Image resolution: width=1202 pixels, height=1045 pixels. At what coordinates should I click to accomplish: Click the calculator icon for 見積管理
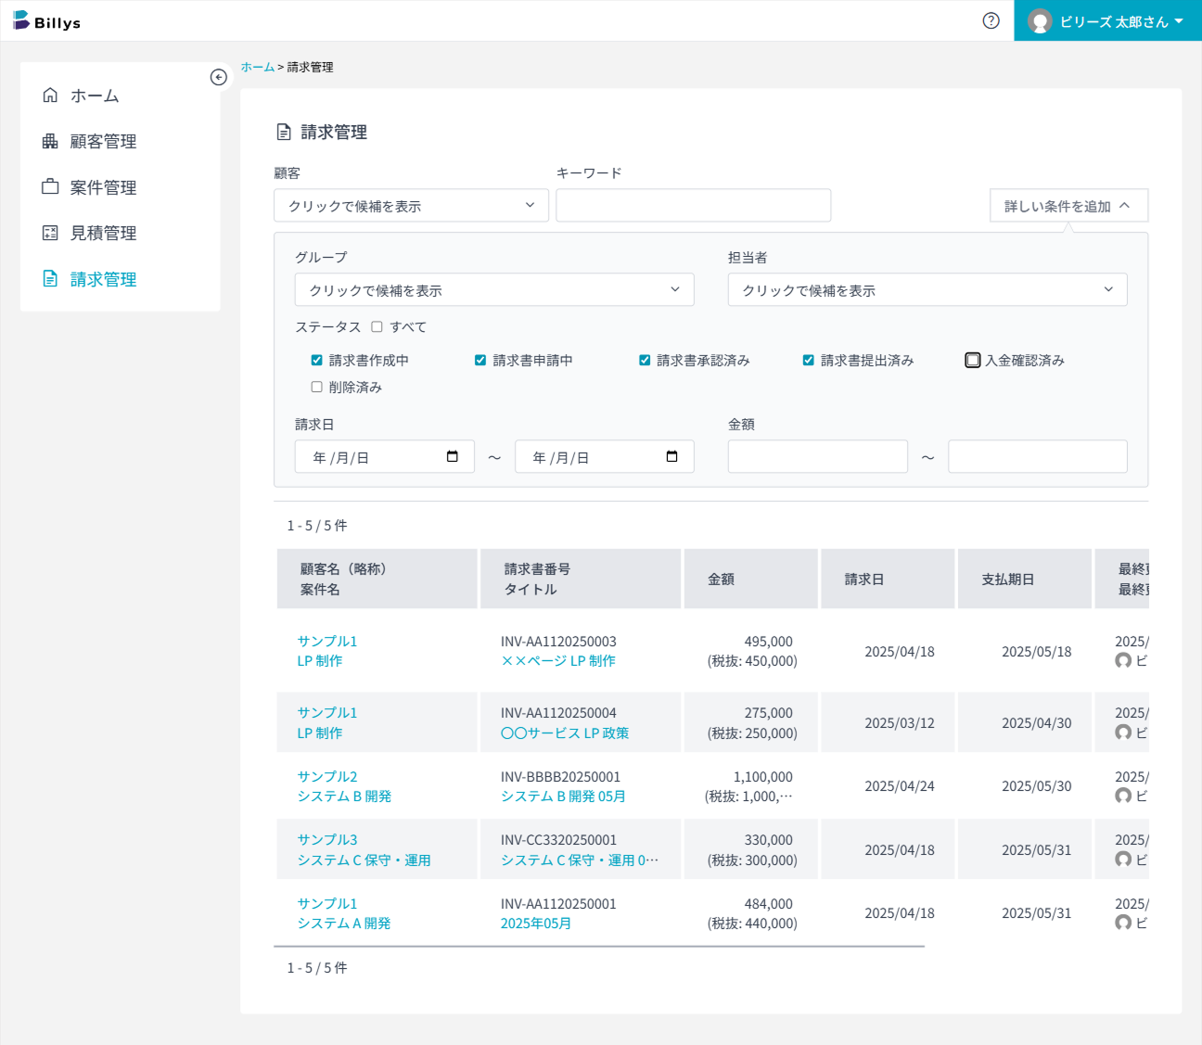click(50, 233)
